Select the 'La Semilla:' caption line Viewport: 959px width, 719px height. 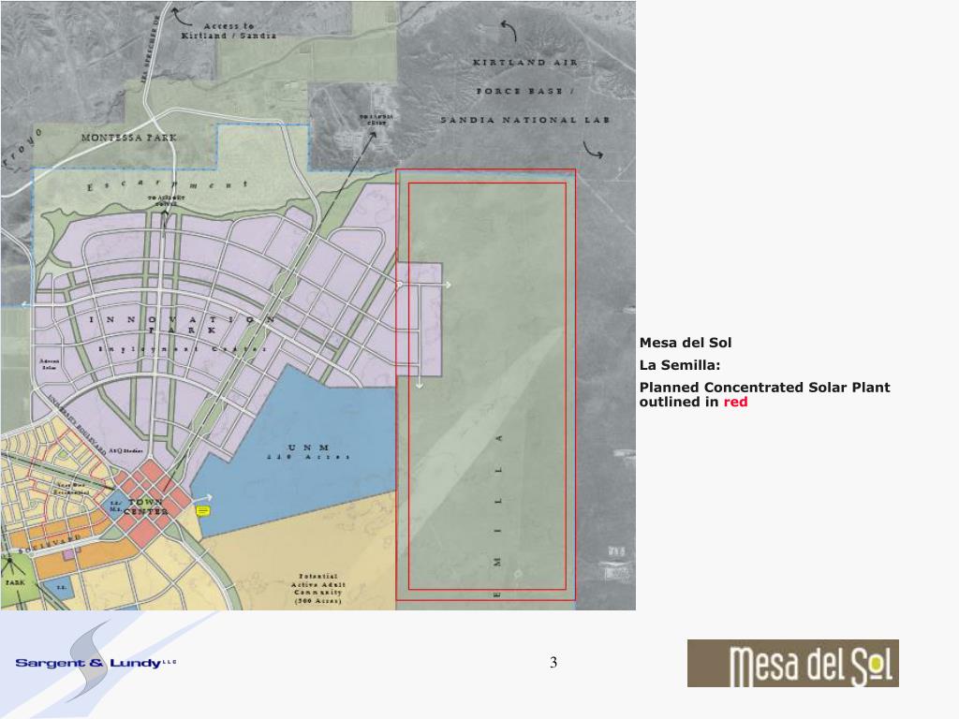pos(680,365)
